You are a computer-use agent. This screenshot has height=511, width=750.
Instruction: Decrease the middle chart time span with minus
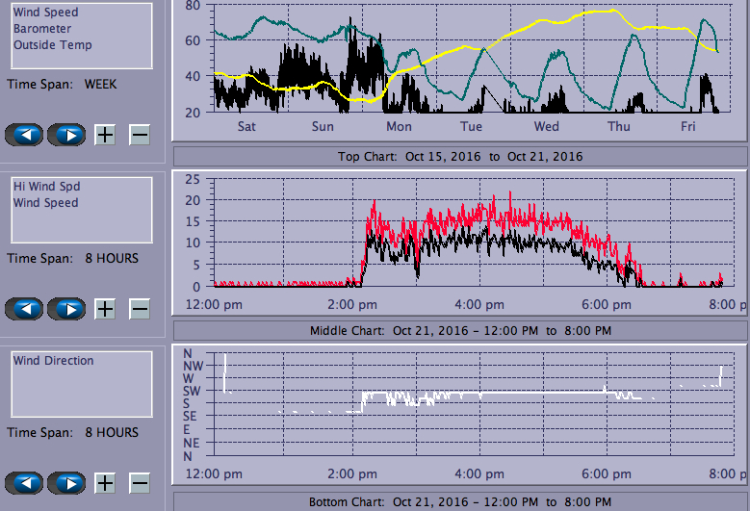click(140, 309)
